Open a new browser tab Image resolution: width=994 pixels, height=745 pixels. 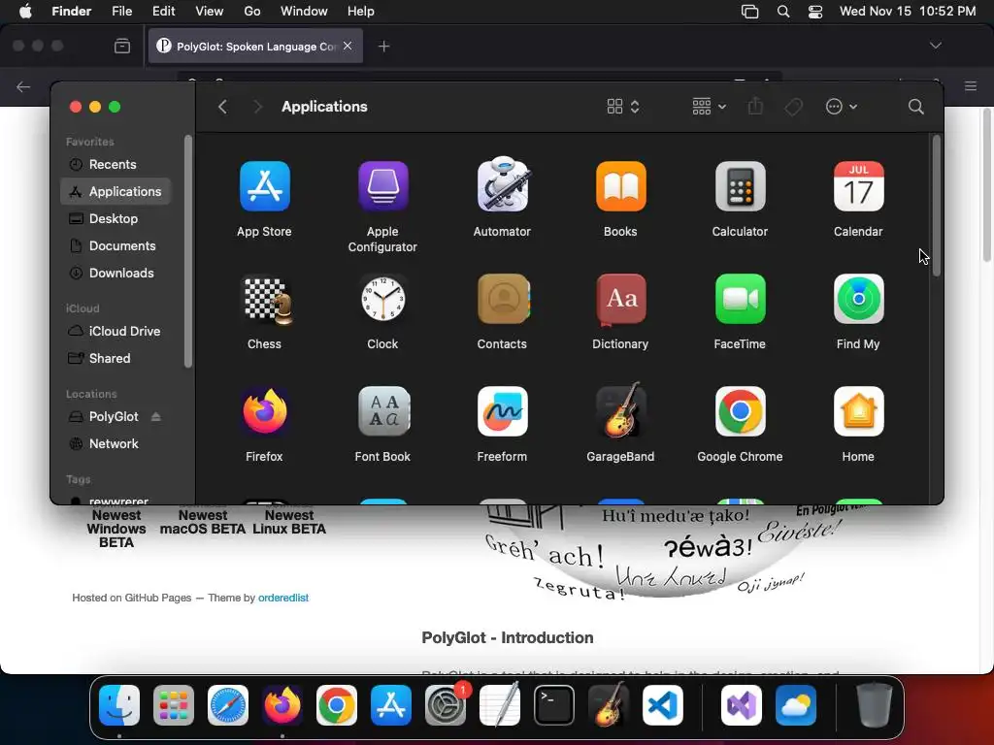click(383, 46)
